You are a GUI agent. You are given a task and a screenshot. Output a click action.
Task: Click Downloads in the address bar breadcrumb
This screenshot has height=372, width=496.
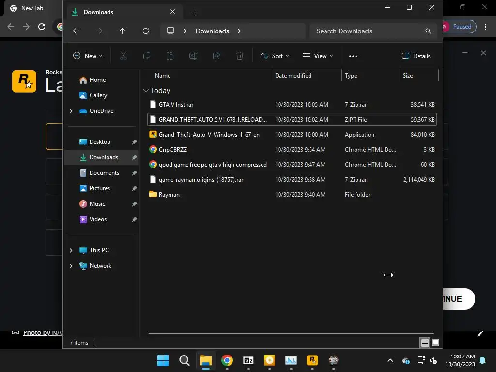(x=212, y=31)
